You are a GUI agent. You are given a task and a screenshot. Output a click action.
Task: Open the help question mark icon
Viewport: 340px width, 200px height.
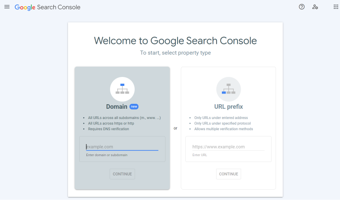pyautogui.click(x=302, y=7)
